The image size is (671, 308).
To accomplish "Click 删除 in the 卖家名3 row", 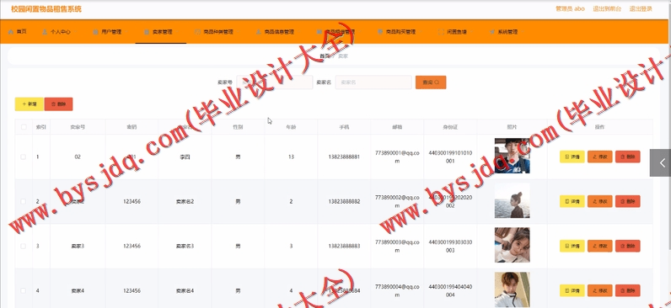I will pos(628,246).
